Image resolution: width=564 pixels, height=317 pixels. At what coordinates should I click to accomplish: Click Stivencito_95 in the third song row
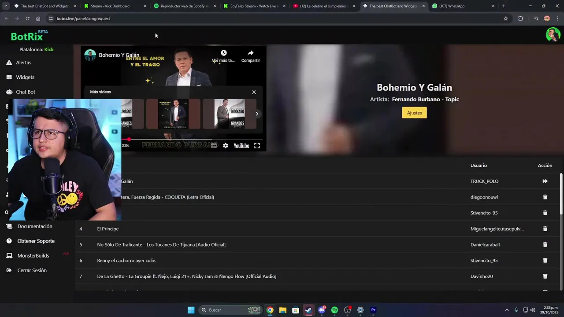484,213
